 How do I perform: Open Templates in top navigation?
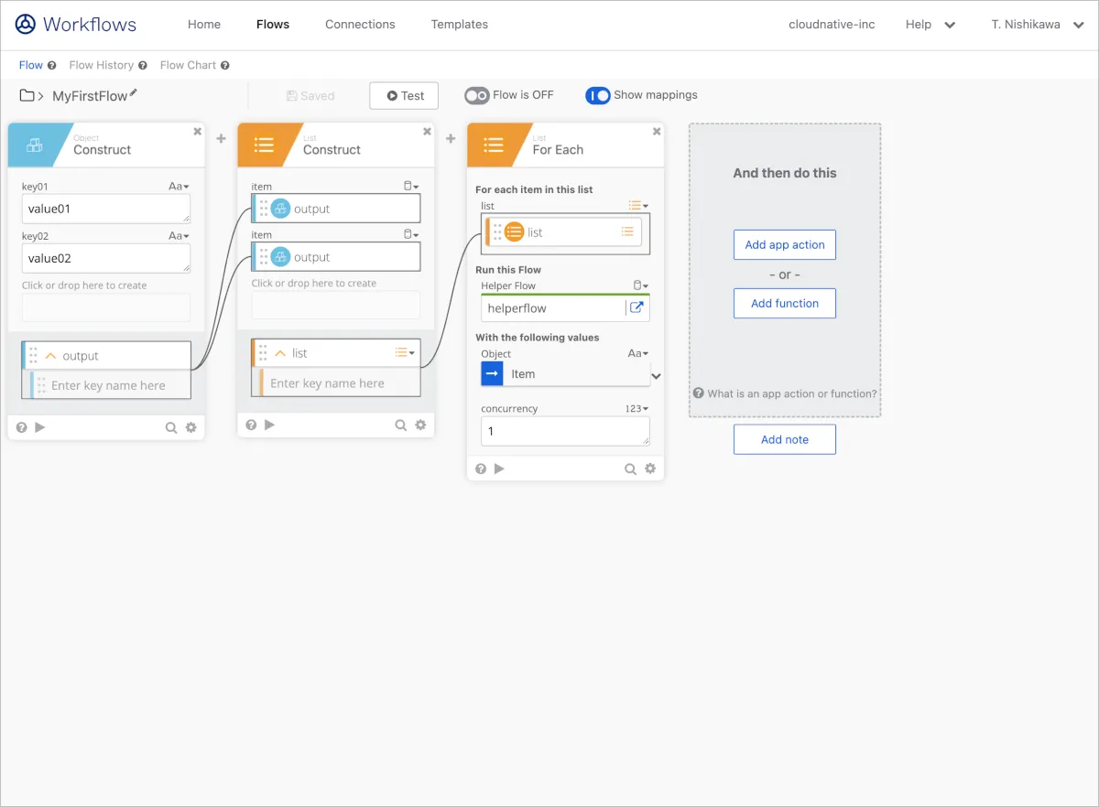460,25
